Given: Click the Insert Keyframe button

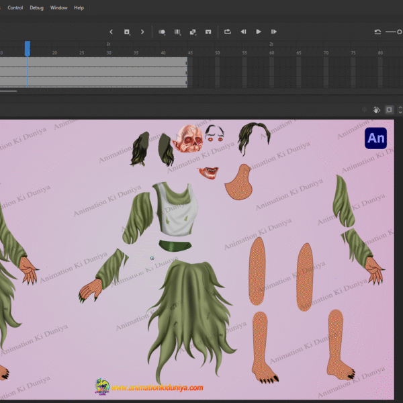Looking at the screenshot, I should [127, 32].
